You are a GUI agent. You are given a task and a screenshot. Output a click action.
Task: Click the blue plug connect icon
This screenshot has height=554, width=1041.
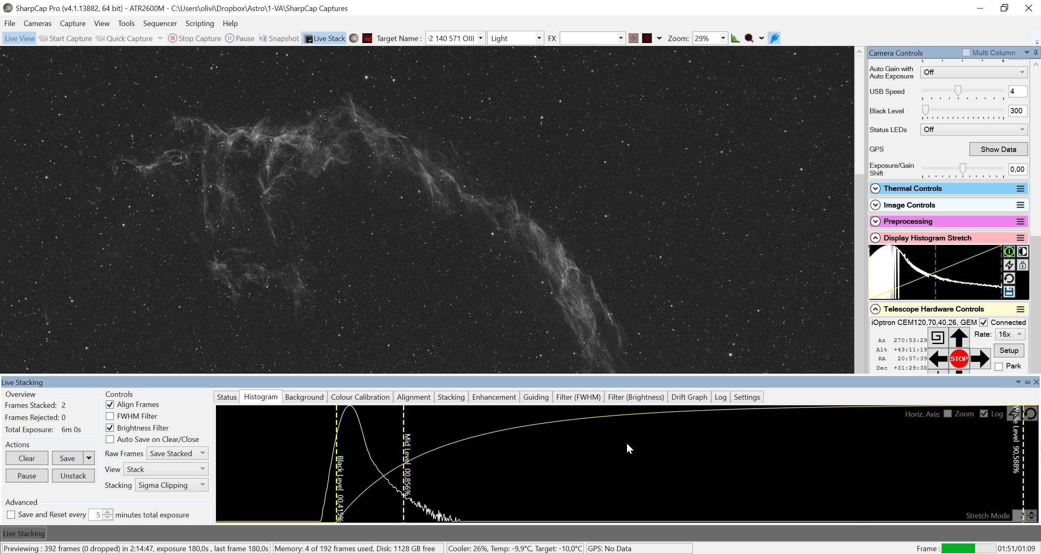click(774, 38)
